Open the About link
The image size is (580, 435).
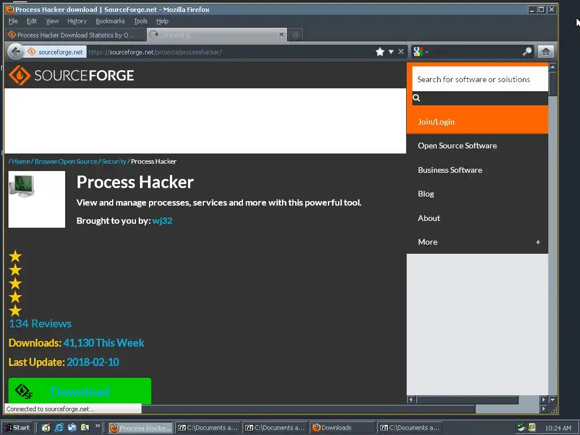(429, 218)
